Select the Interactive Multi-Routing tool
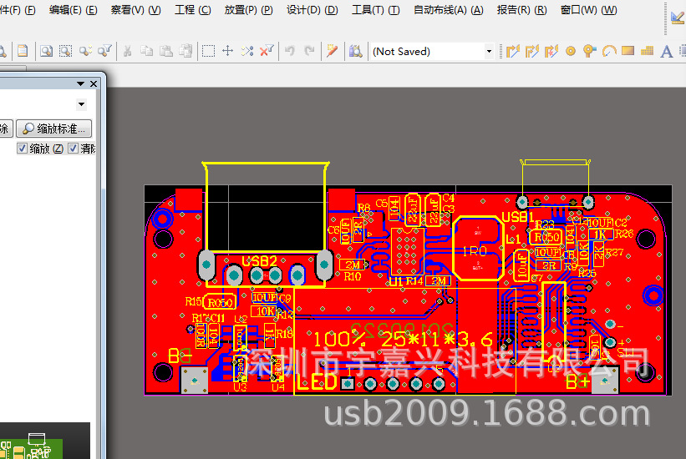 click(531, 51)
